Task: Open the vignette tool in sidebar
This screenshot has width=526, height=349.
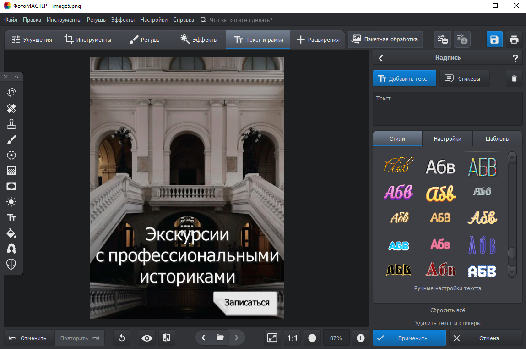Action: (x=11, y=186)
